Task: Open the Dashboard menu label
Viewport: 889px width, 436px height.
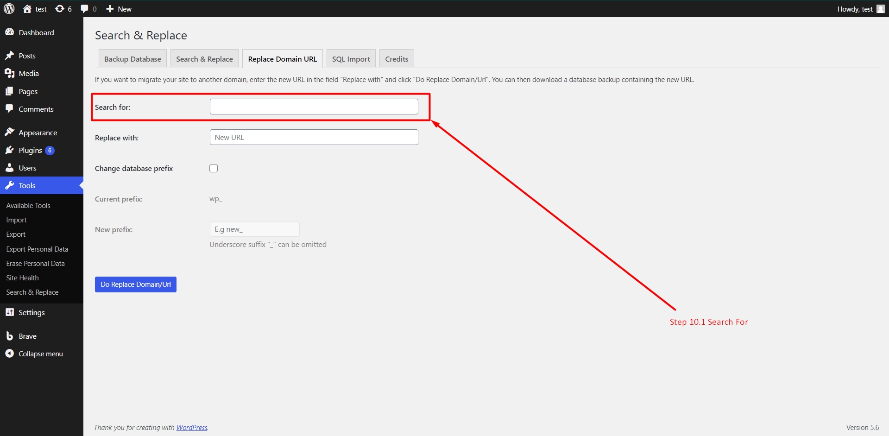Action: pyautogui.click(x=36, y=32)
